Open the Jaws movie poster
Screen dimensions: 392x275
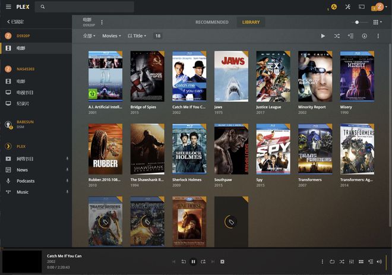point(231,76)
